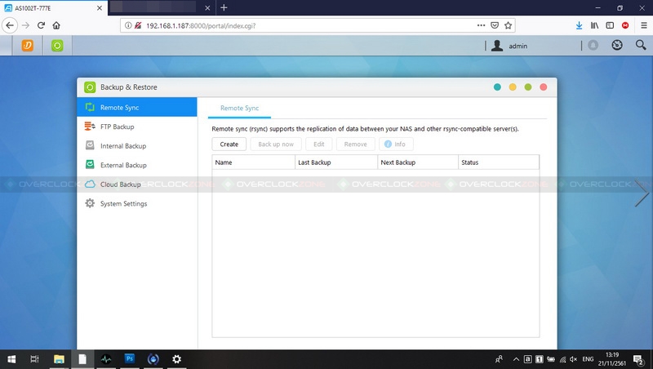Open FTP Backup in the sidebar
This screenshot has width=653, height=369.
pyautogui.click(x=137, y=127)
